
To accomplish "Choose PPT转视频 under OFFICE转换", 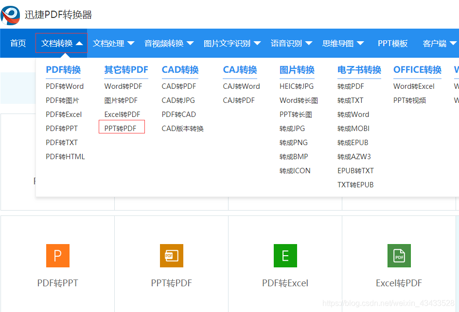I will [x=410, y=100].
